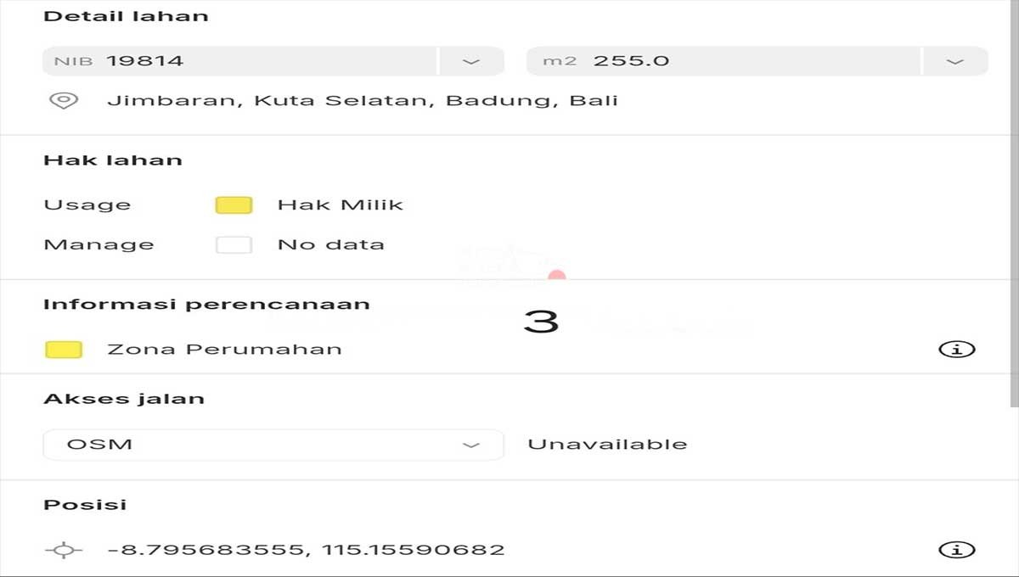Screen dimensions: 1019x577
Task: Click the Unavailable road access status
Action: tap(607, 445)
